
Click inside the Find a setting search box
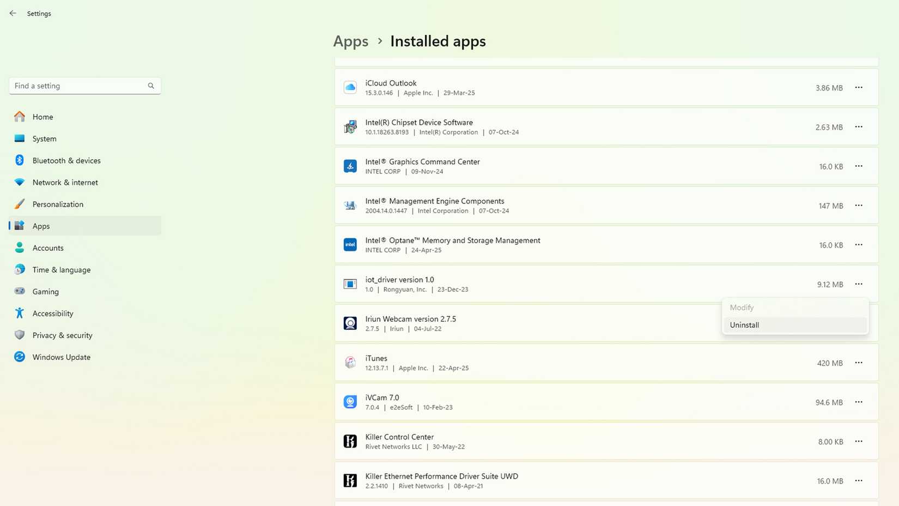pyautogui.click(x=76, y=86)
